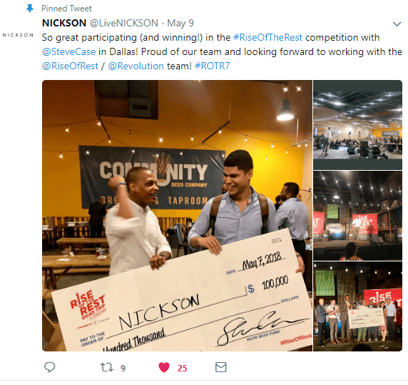Open the NICKSON profile avatar logo

pos(18,35)
